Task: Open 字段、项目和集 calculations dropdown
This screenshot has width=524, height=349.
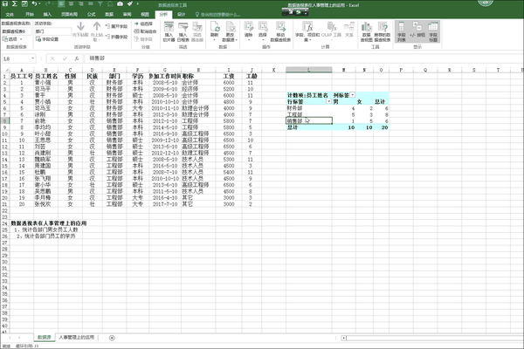Action: tap(307, 31)
